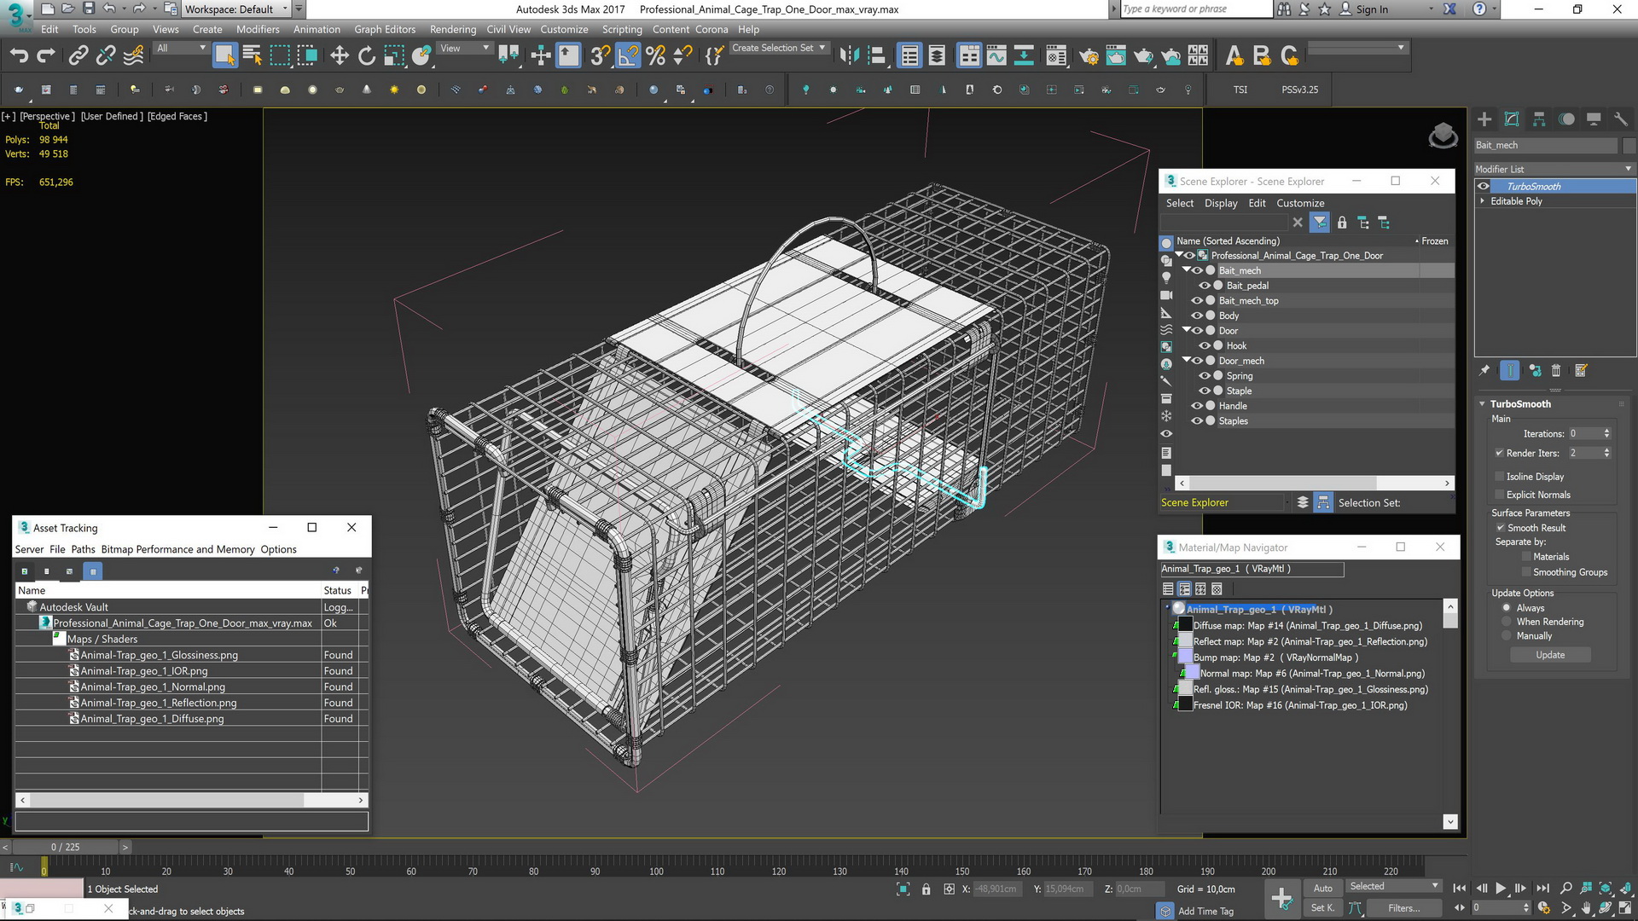Open the Rendering menu
1638x921 pixels.
[452, 29]
